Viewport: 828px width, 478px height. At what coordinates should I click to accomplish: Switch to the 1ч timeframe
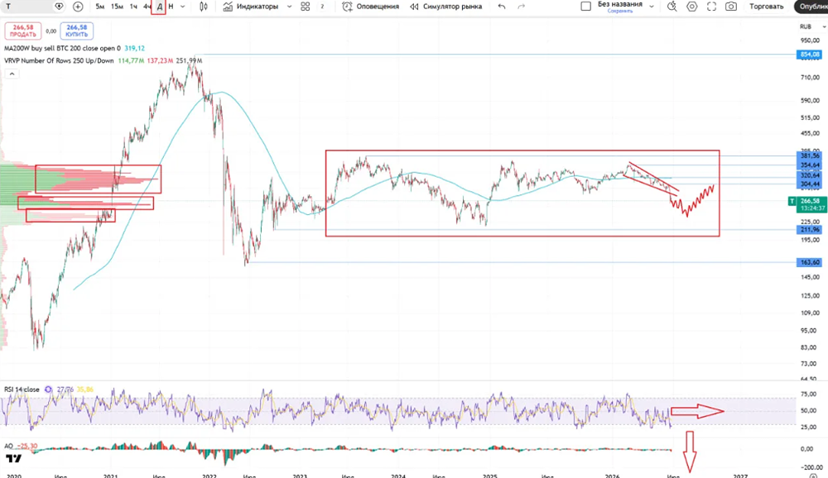tap(133, 7)
